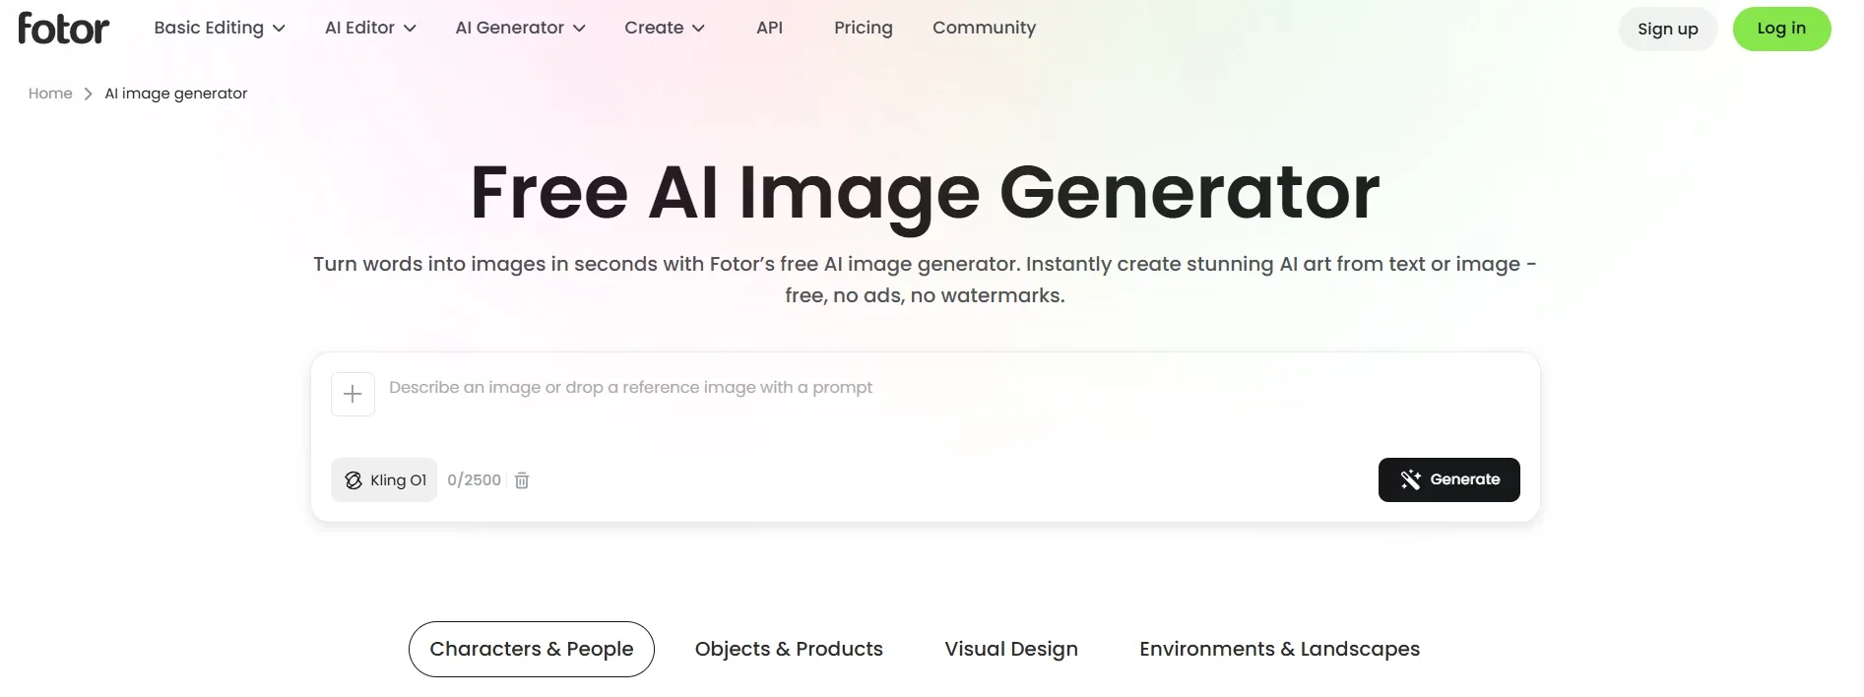Click the 0/2500 character counter
The image size is (1864, 697).
(474, 480)
